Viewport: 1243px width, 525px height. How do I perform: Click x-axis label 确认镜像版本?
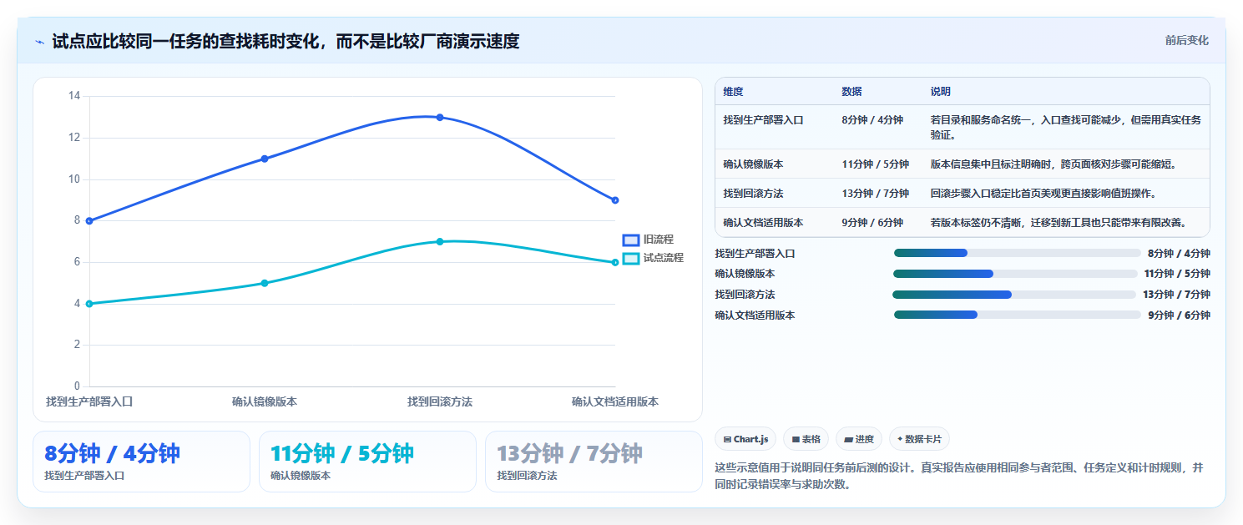[265, 401]
